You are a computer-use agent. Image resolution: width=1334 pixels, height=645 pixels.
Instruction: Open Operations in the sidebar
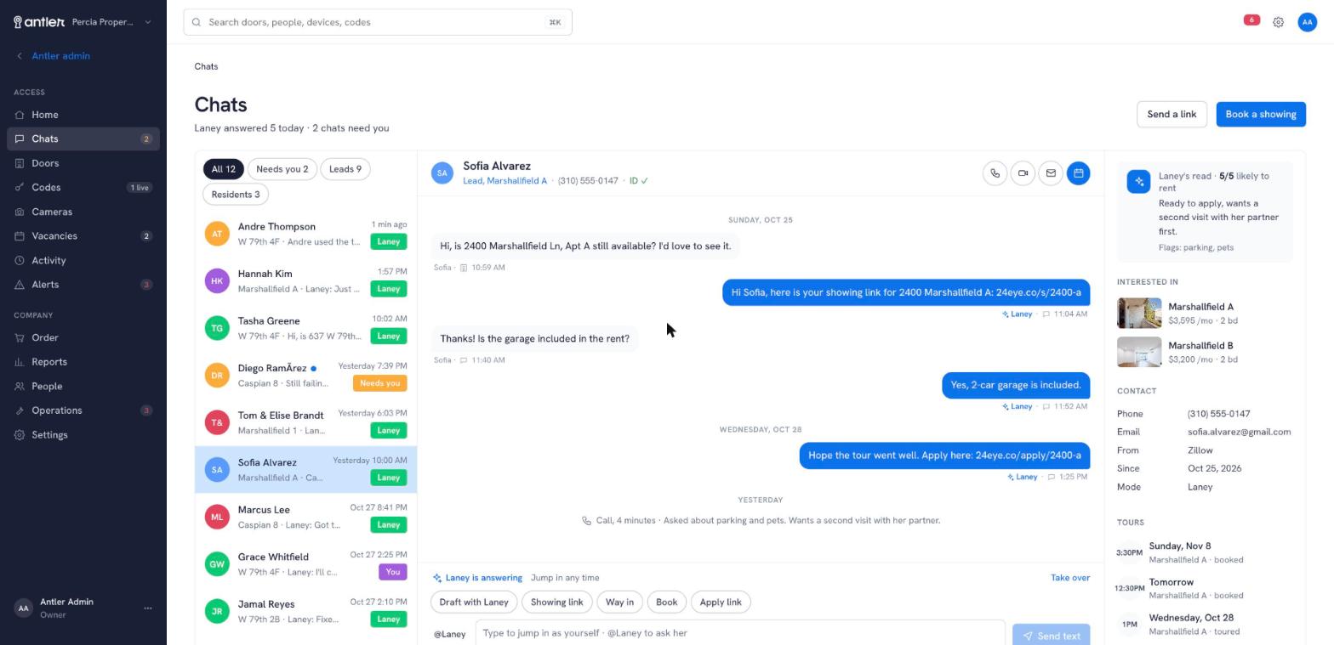[x=83, y=410]
